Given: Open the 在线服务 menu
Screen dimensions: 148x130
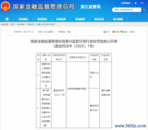Looking at the screenshot, I should 80,19.
